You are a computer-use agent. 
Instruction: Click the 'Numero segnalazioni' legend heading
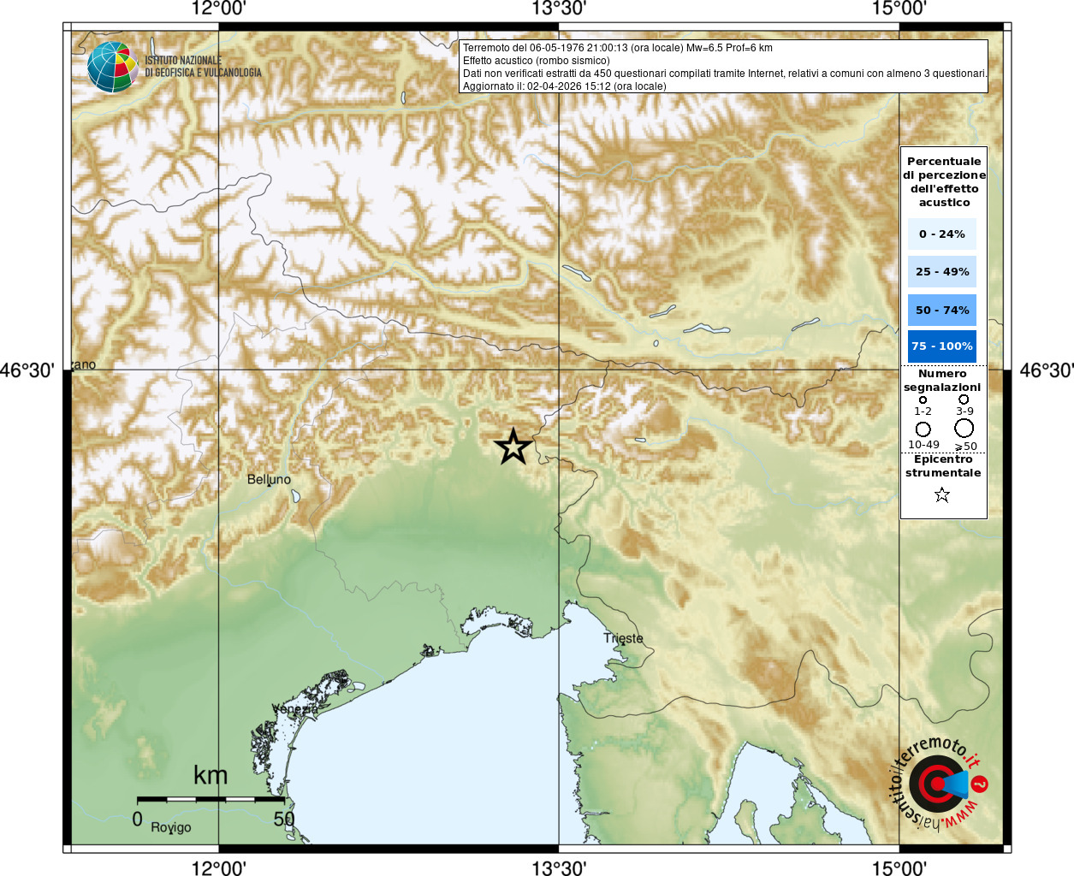point(942,380)
